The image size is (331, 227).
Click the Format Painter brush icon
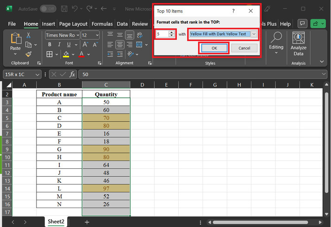[29, 54]
